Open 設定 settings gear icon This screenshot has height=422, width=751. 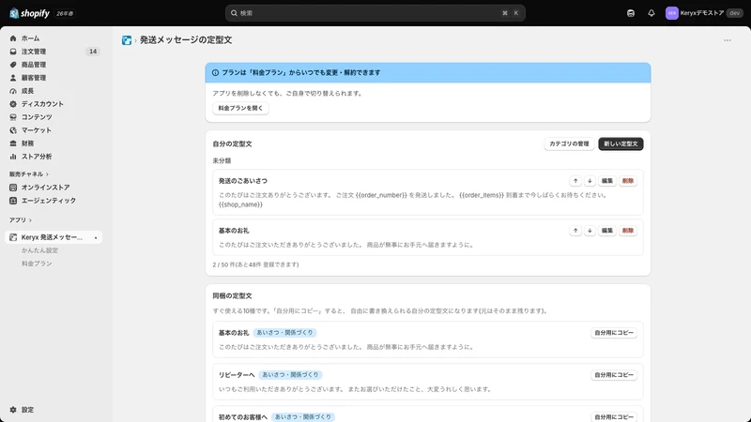pyautogui.click(x=13, y=410)
